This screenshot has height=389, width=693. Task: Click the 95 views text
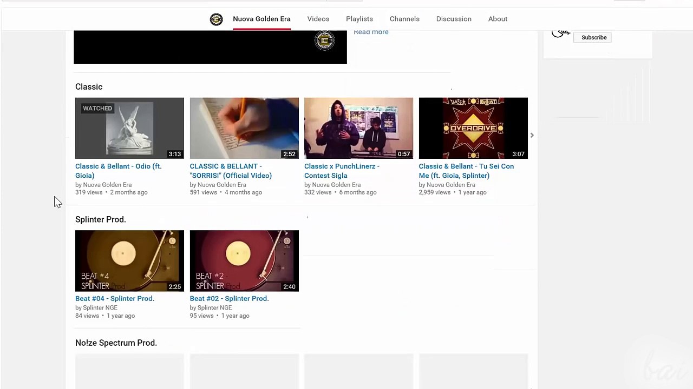[x=202, y=316]
